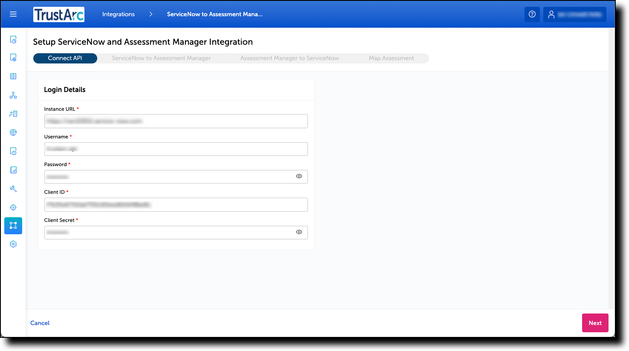Select the highlighted Integrations sidebar icon
The height and width of the screenshot is (351, 629).
pos(13,225)
